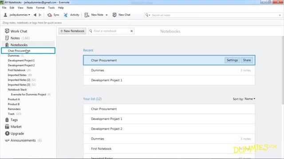Open Dummies in Your list
Image resolution: width=284 pixels, height=159 pixels.
pyautogui.click(x=169, y=139)
